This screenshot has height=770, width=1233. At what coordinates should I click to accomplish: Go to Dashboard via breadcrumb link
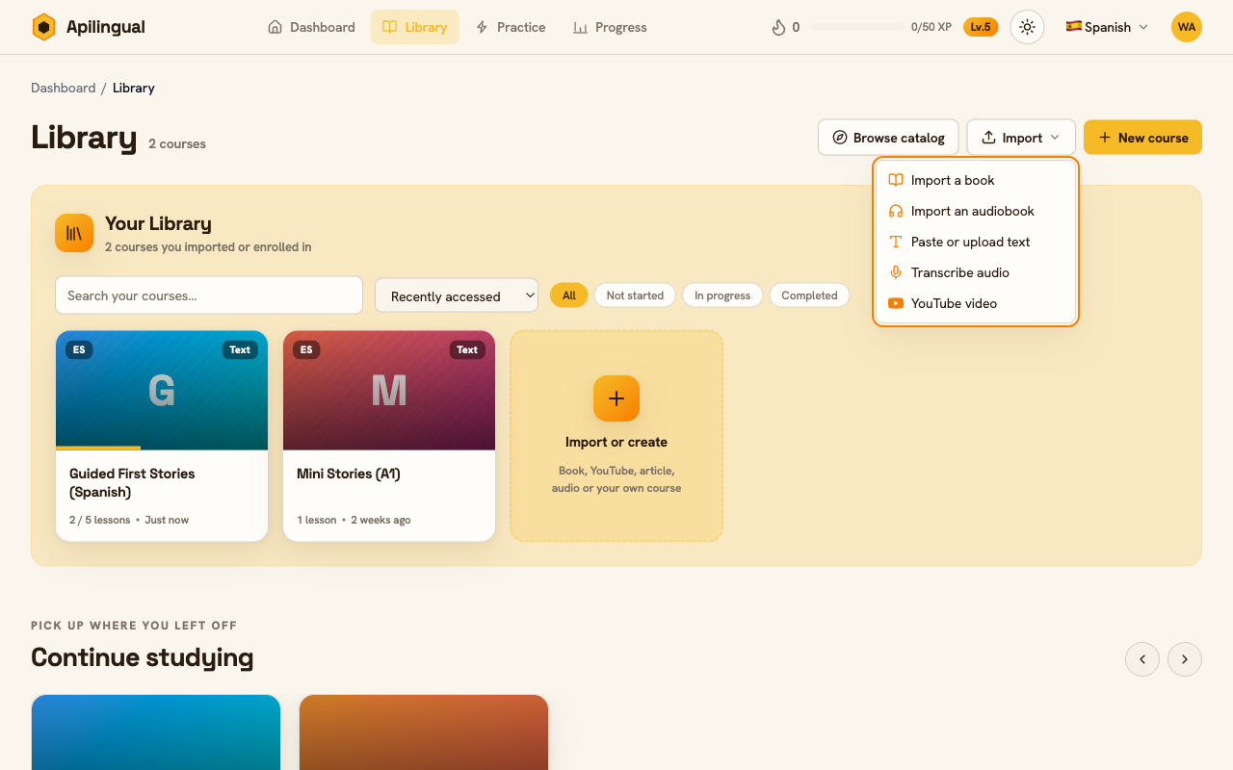point(63,88)
